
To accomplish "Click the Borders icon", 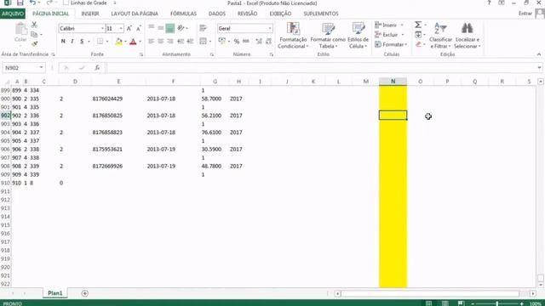I will click(x=100, y=42).
